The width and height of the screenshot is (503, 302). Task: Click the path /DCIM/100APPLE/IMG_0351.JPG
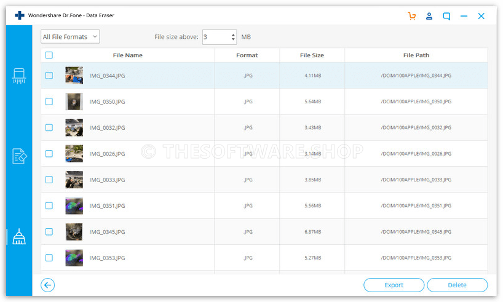416,205
